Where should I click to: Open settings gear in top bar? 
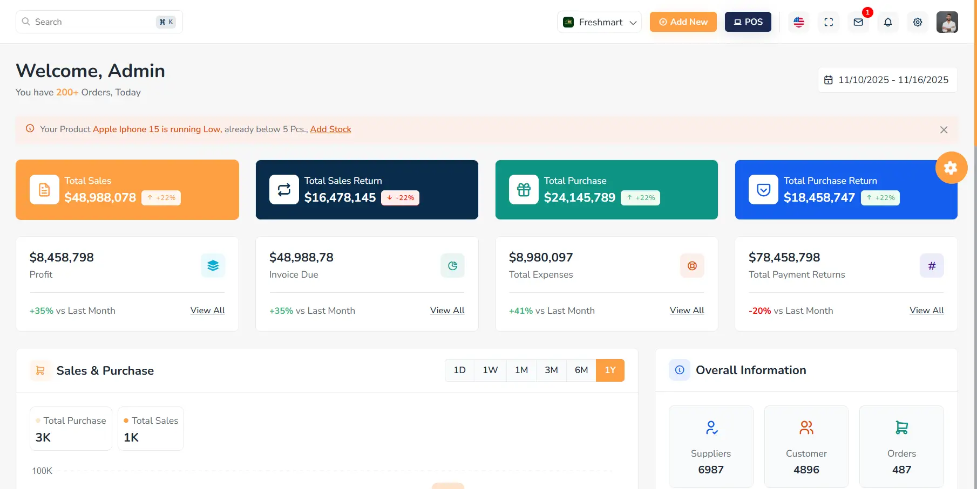click(918, 22)
